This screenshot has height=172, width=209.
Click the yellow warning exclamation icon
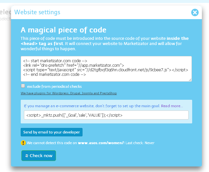click(x=23, y=143)
